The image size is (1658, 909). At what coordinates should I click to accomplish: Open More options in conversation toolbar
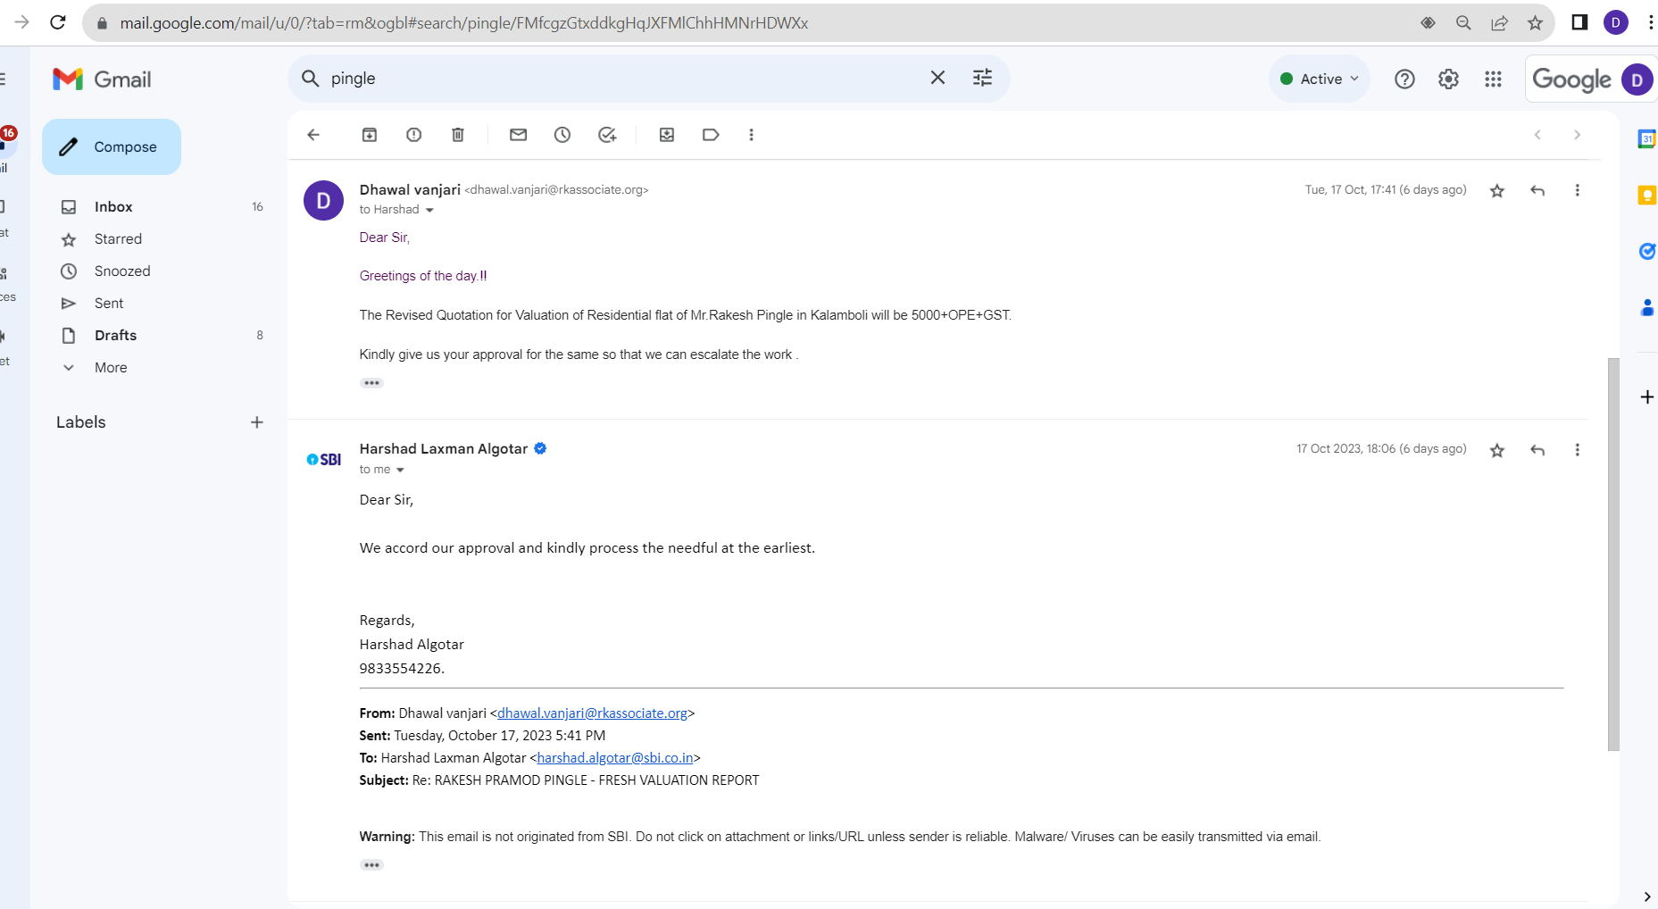(751, 135)
